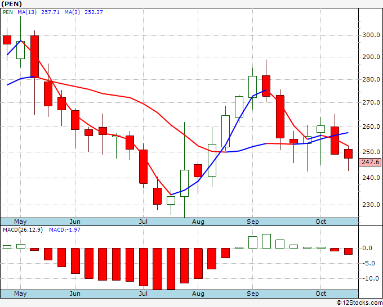The height and width of the screenshot is (307, 383).
Task: Click the 12Stocks.com watermark link
Action: point(359,303)
